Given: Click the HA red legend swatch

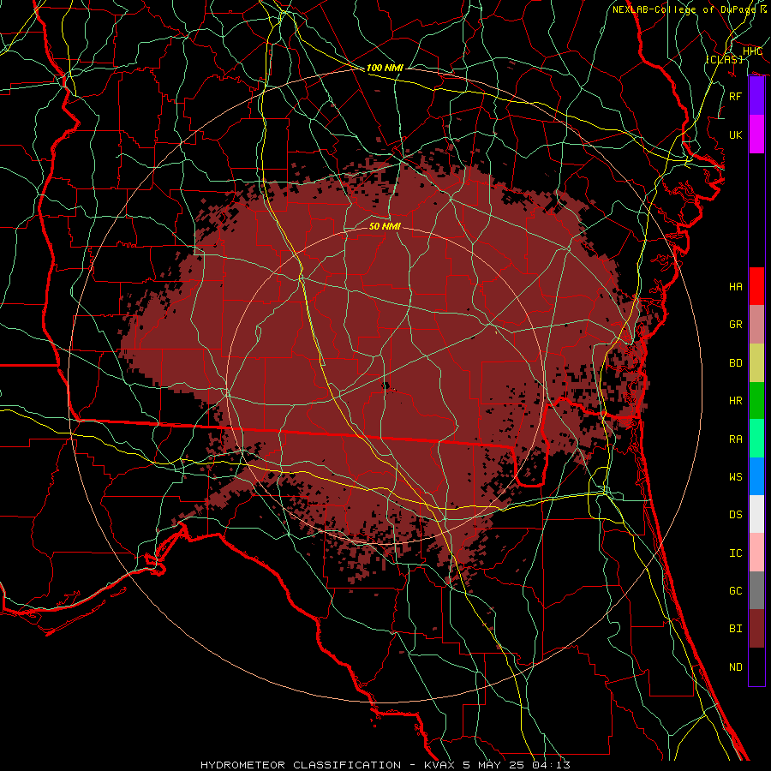Looking at the screenshot, I should [756, 286].
